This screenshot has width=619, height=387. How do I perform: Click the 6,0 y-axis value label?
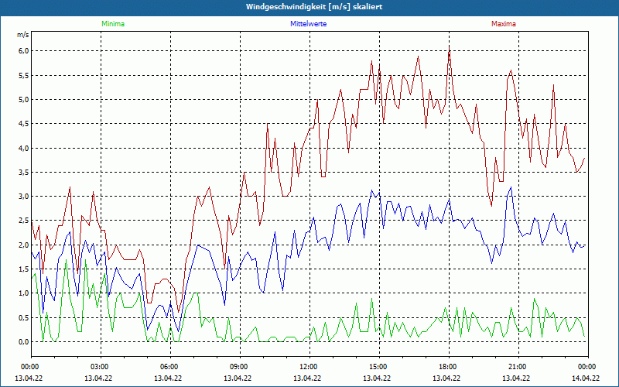click(x=22, y=51)
